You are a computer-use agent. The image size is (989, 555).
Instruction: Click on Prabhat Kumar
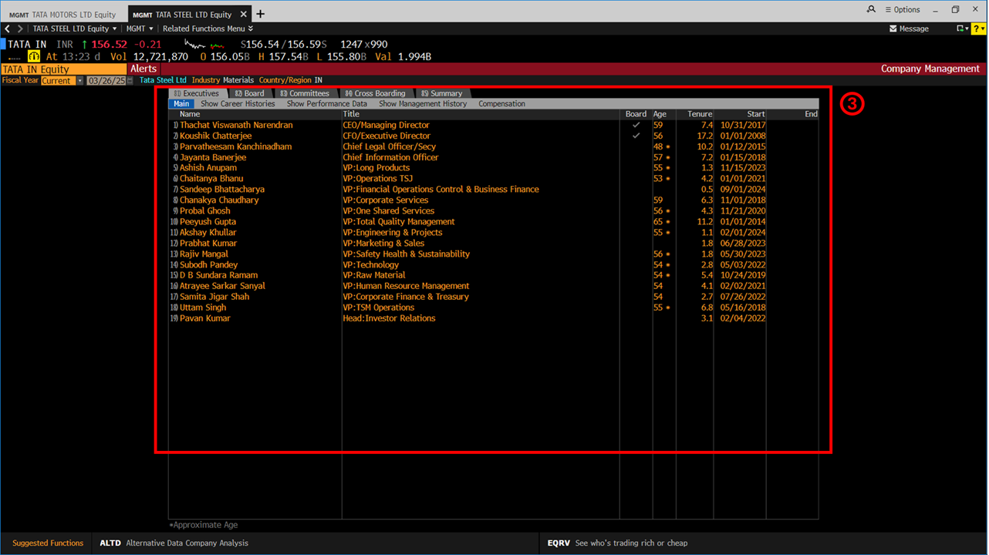click(x=208, y=244)
